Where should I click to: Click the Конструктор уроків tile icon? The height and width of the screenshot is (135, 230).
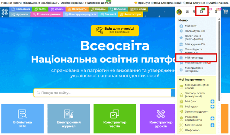pyautogui.click(x=161, y=114)
